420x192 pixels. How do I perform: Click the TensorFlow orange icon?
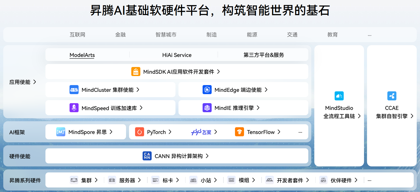pos(239,132)
